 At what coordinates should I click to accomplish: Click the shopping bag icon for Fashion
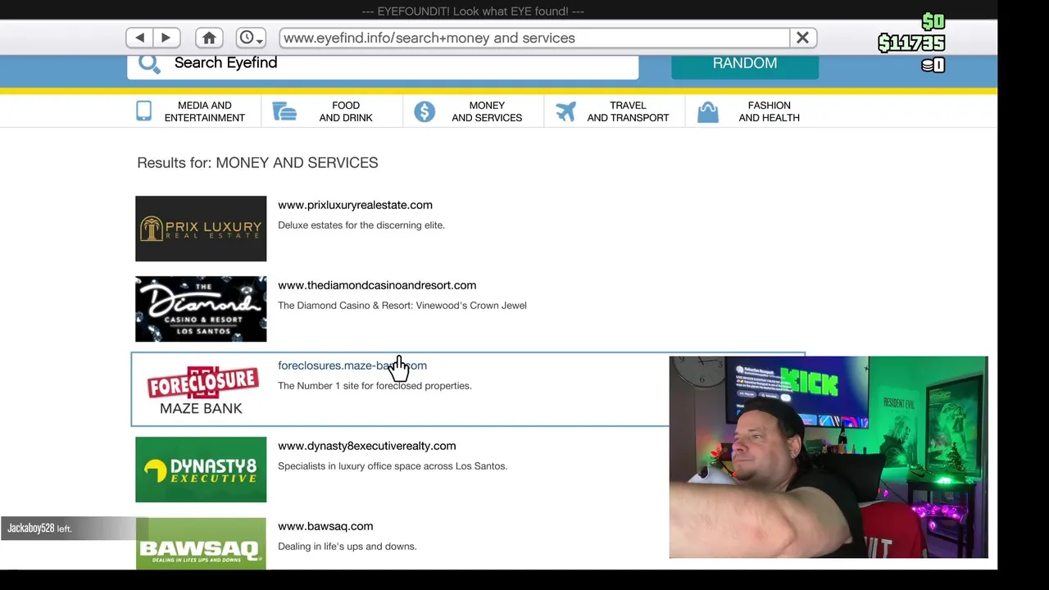[x=708, y=112]
